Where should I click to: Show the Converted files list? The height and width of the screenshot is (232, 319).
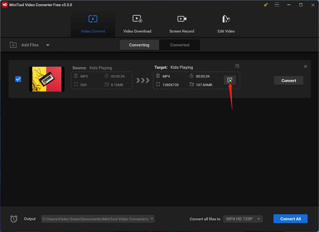180,45
